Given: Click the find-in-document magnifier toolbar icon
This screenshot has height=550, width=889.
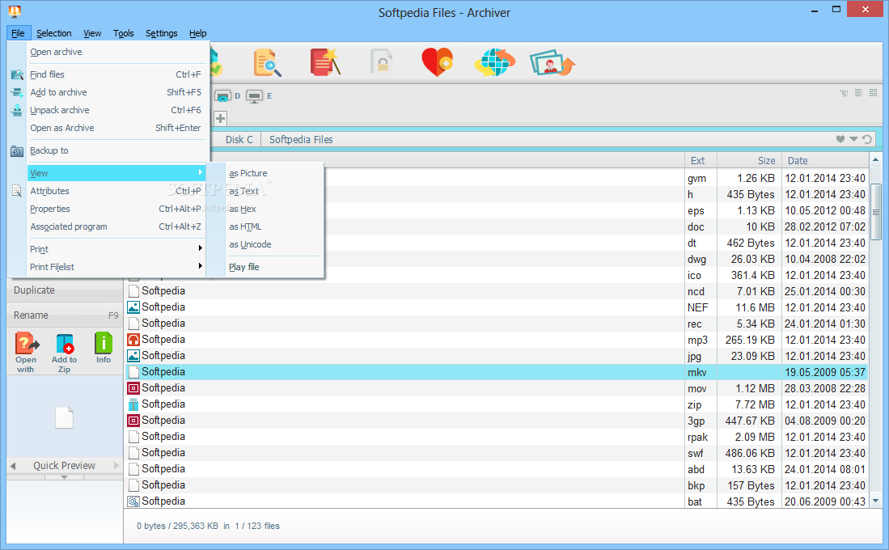Looking at the screenshot, I should [x=267, y=62].
